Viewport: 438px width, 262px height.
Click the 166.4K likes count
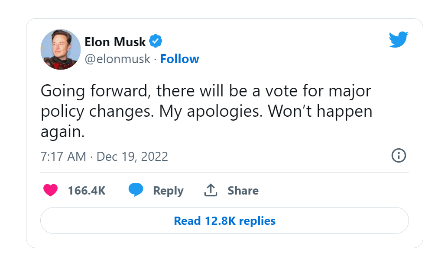pyautogui.click(x=87, y=191)
